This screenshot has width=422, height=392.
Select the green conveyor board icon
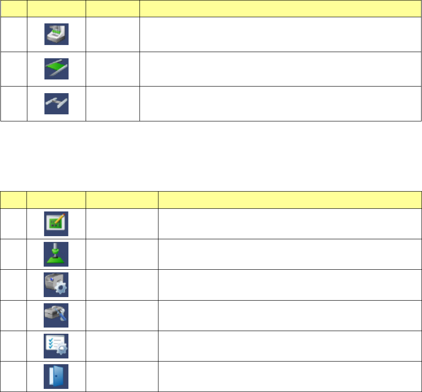pyautogui.click(x=57, y=69)
